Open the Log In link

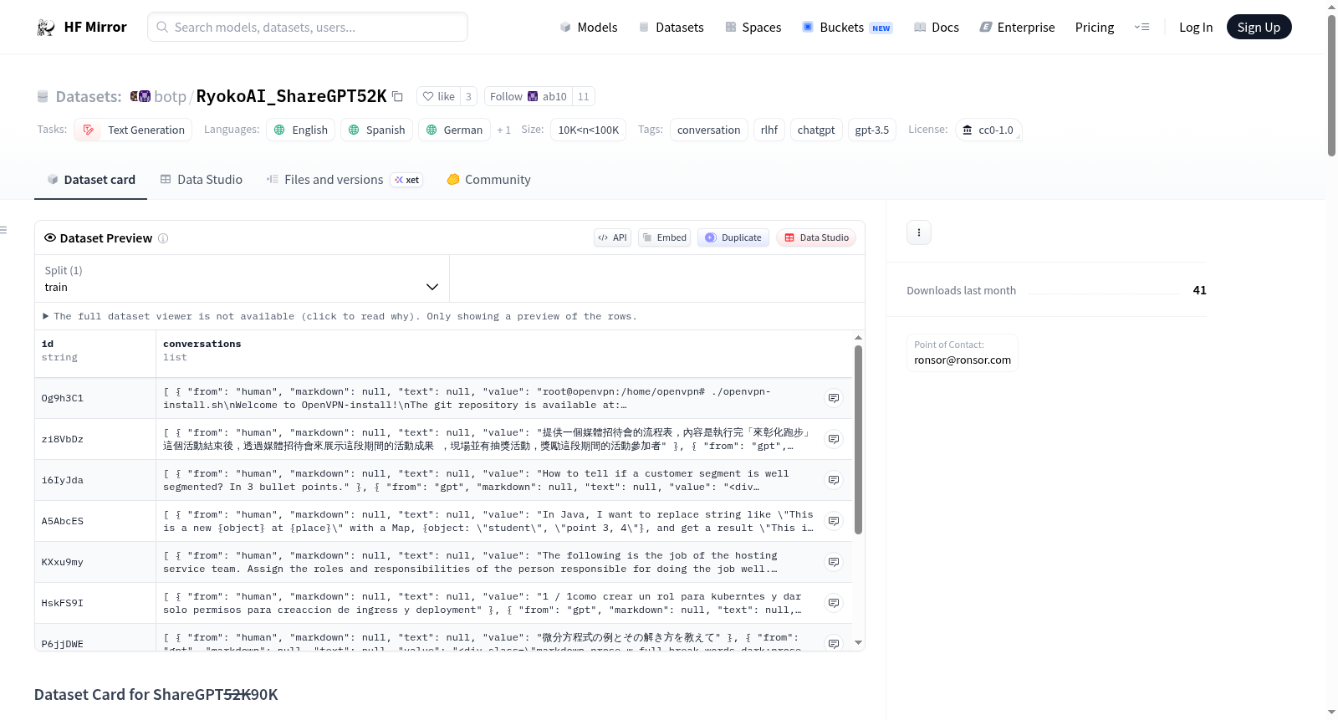pos(1196,28)
